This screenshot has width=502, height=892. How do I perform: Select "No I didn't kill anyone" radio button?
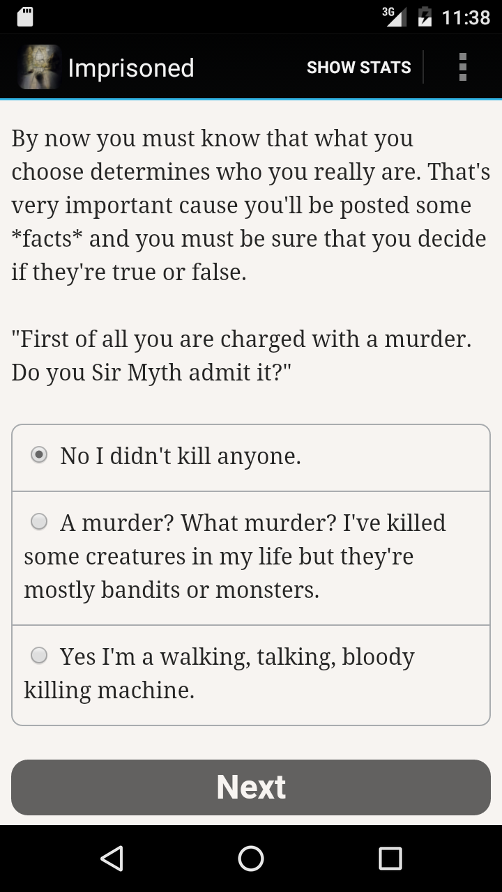point(39,455)
